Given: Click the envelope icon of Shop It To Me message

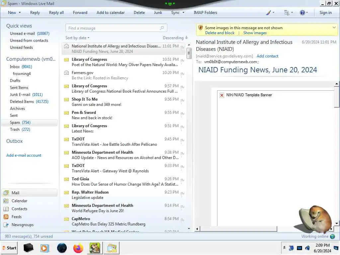Looking at the screenshot, I should tap(66, 99).
